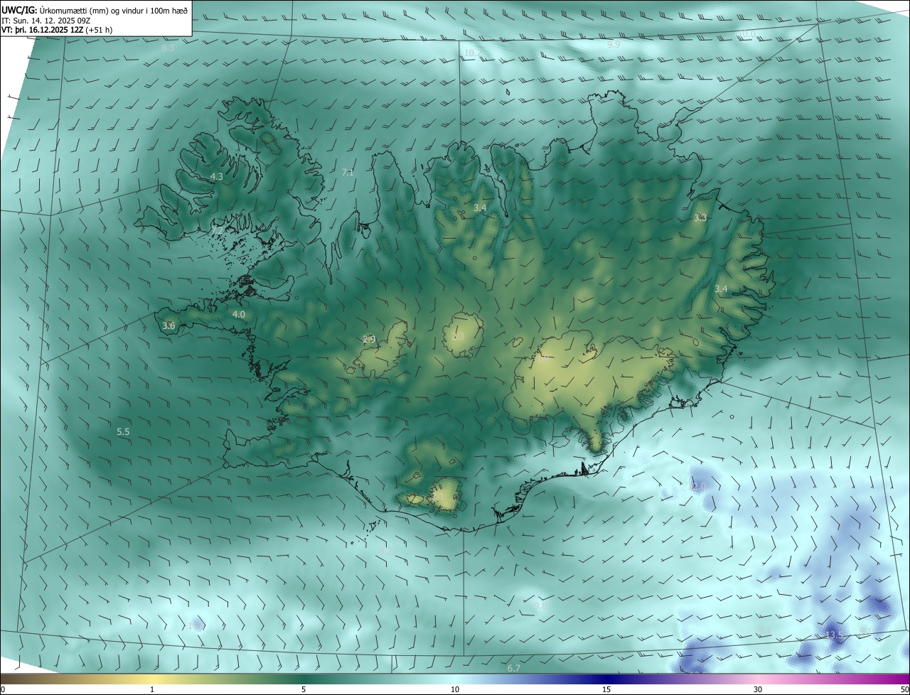Viewport: 910px width, 695px height.
Task: Click the title line starting with UWC/IG
Action: coord(95,10)
